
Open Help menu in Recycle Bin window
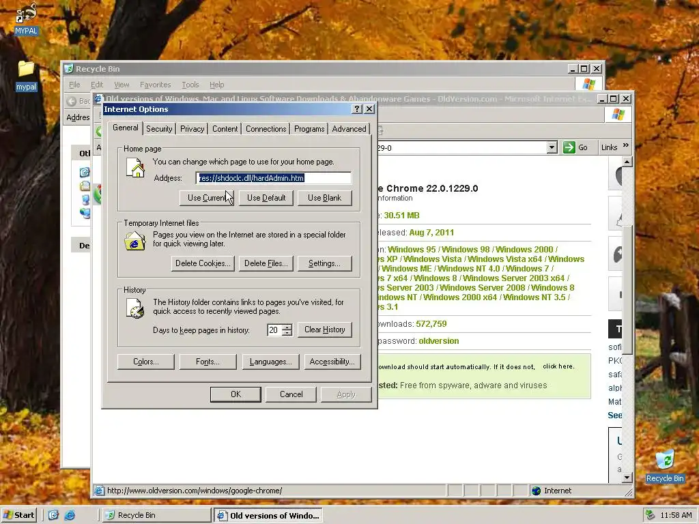tap(216, 85)
